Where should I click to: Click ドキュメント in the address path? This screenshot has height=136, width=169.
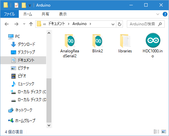[x=57, y=24]
